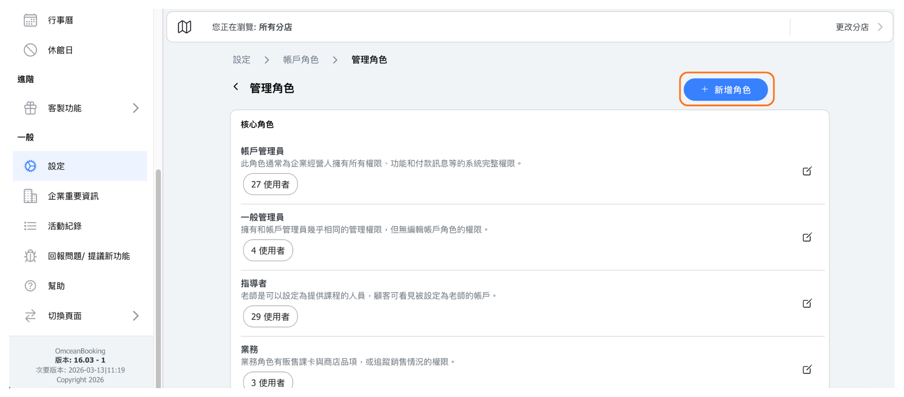Go to 帳戶角色 breadcrumb link
This screenshot has width=904, height=397.
point(301,60)
